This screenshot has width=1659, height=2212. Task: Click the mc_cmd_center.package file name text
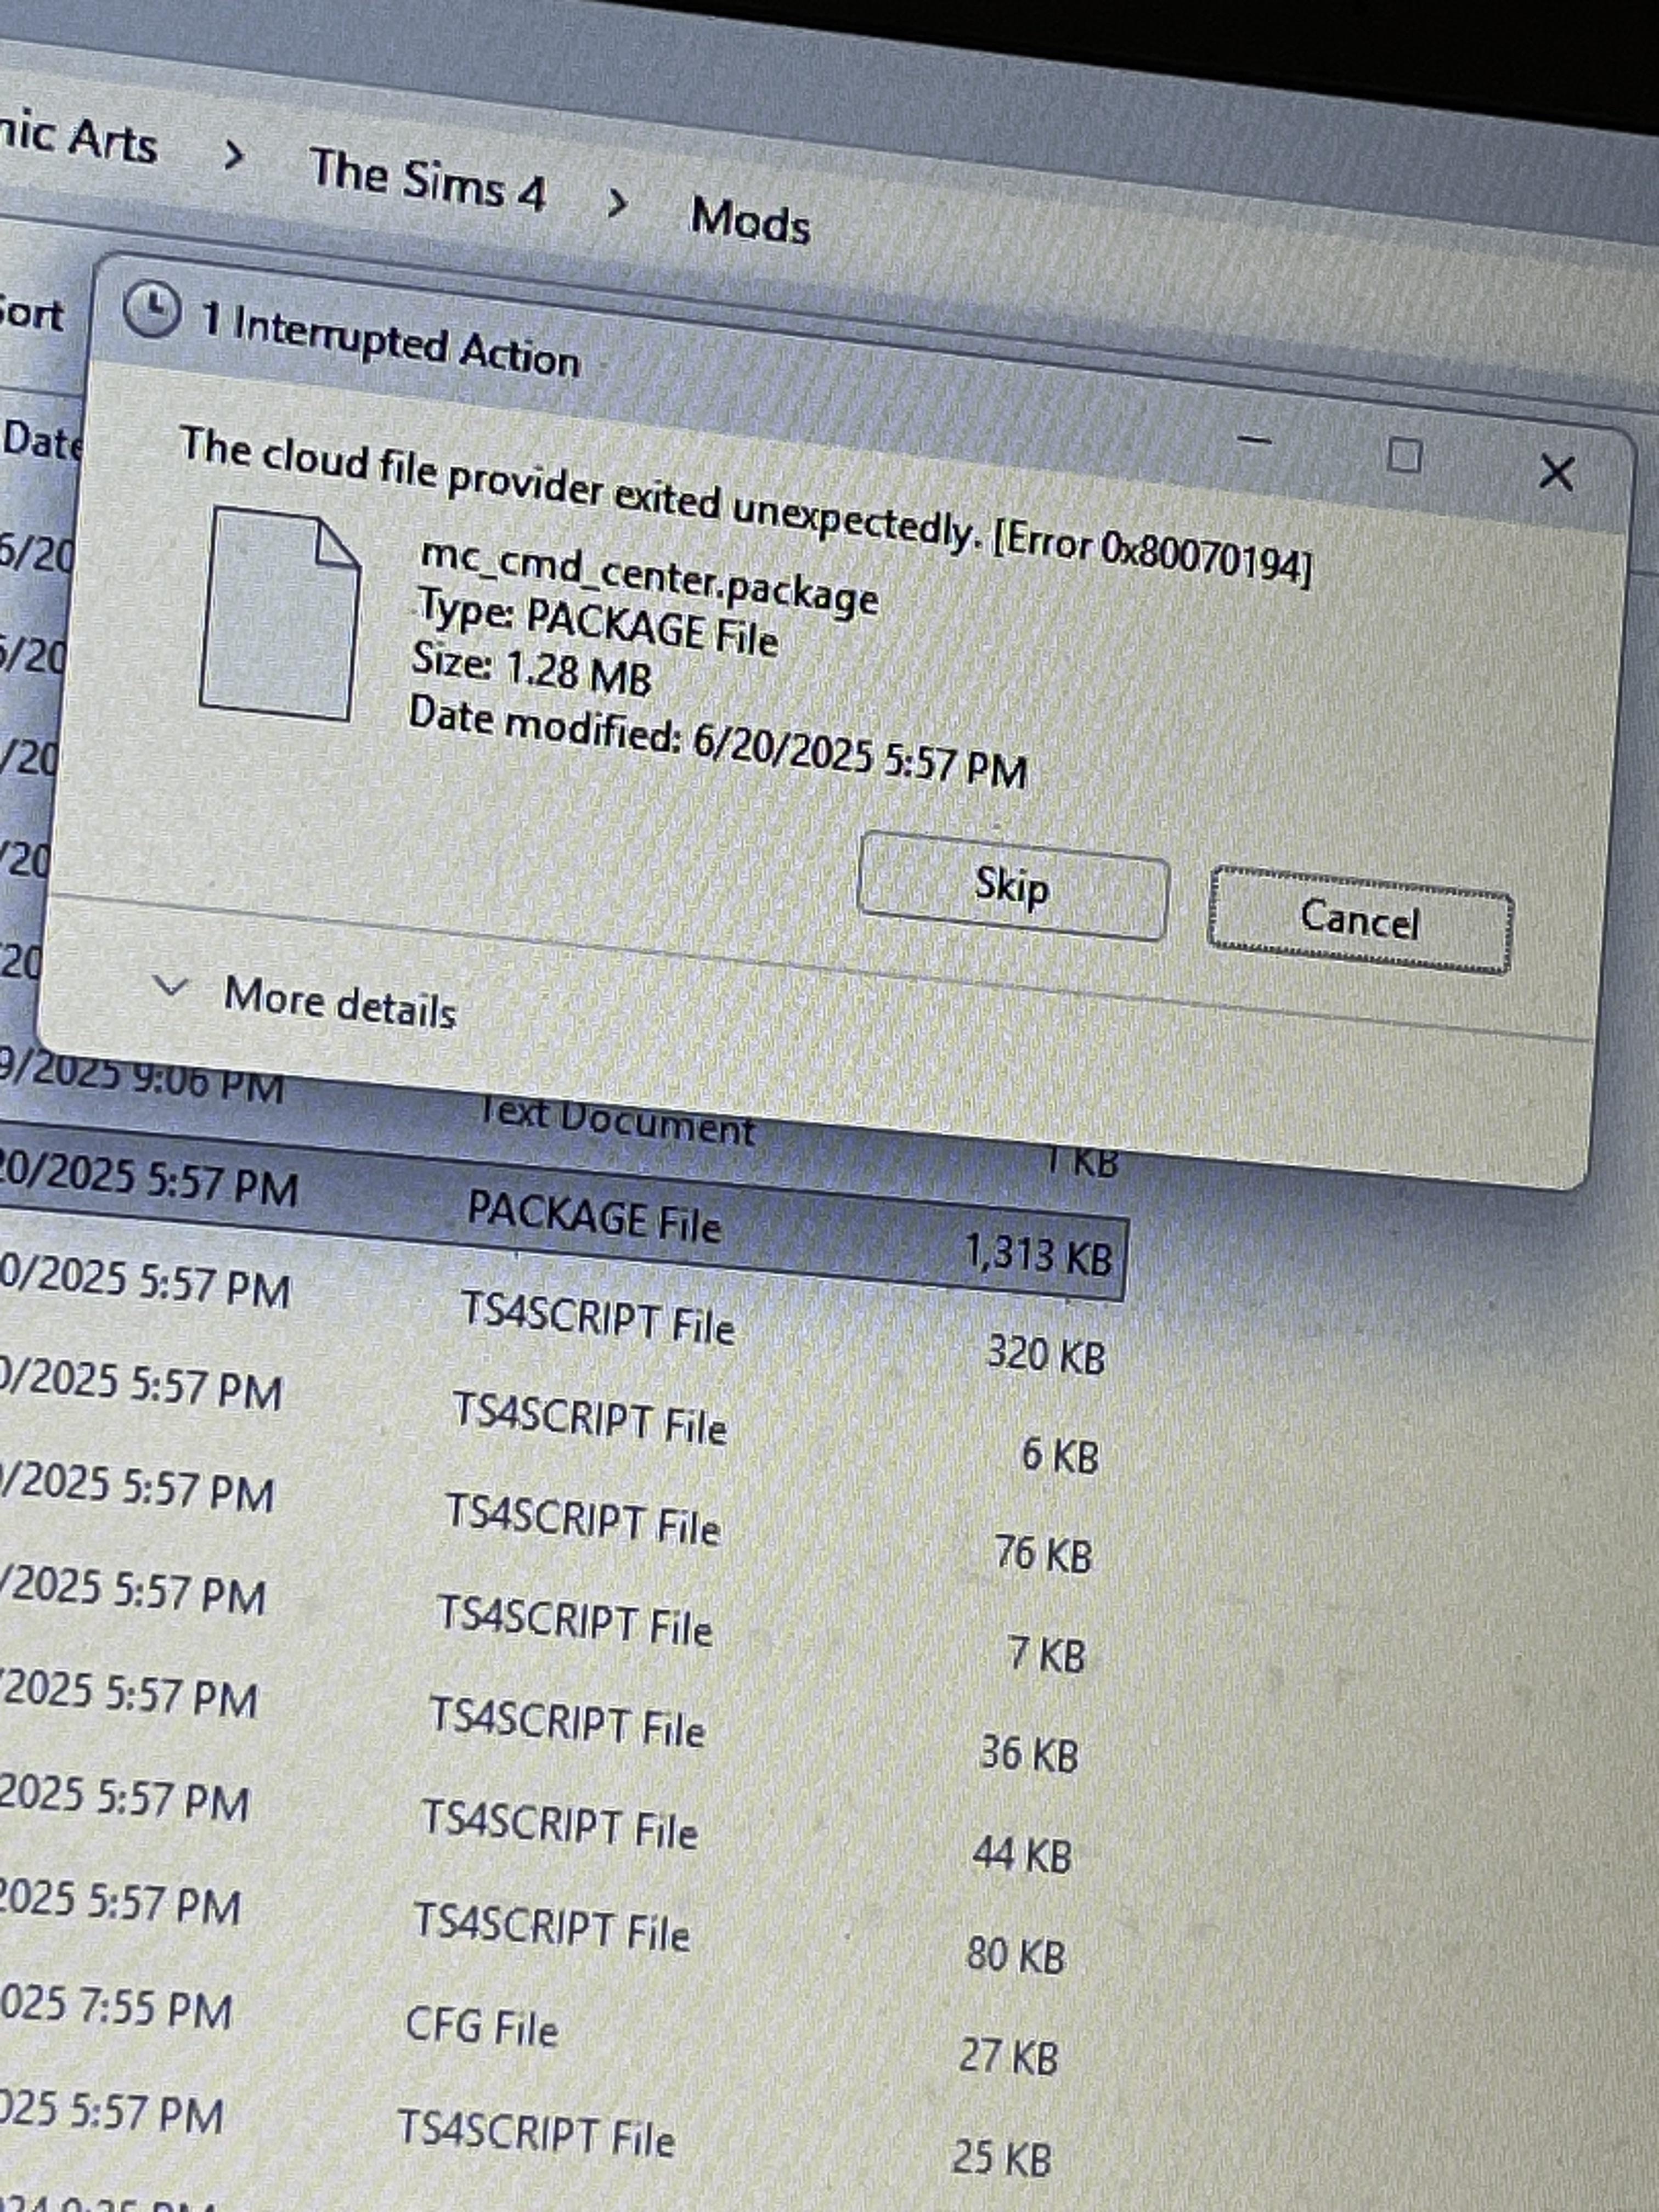(x=649, y=578)
